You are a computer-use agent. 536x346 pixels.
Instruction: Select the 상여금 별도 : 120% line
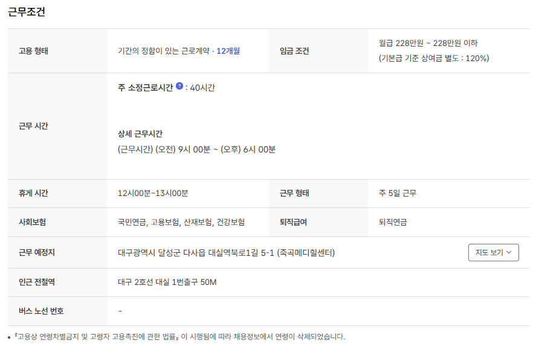(434, 58)
